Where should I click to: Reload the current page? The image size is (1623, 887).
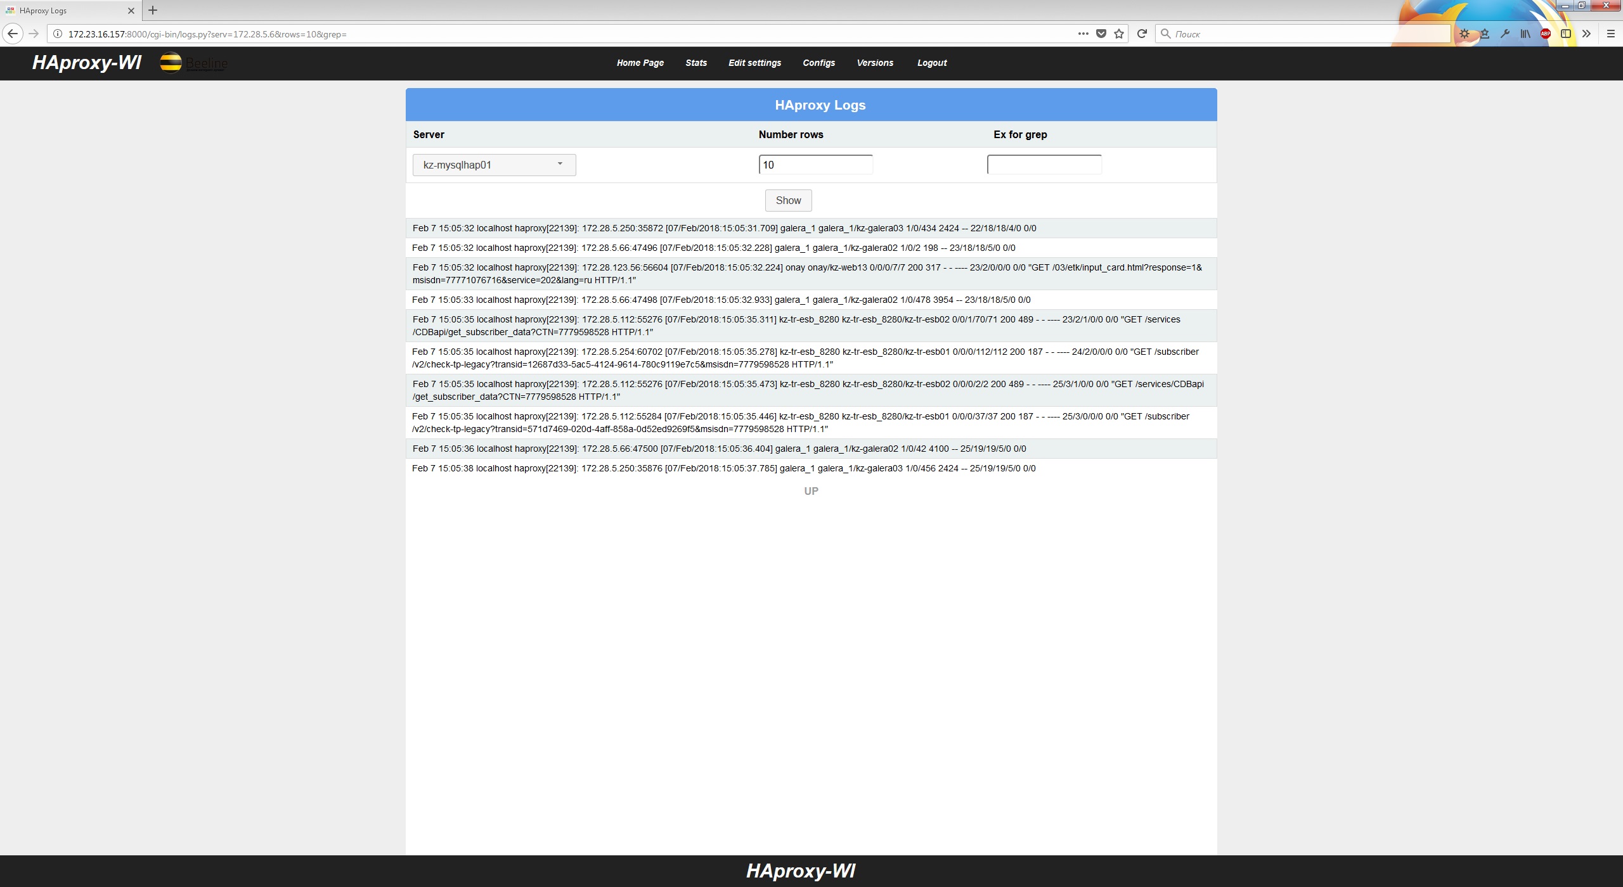click(x=1142, y=34)
